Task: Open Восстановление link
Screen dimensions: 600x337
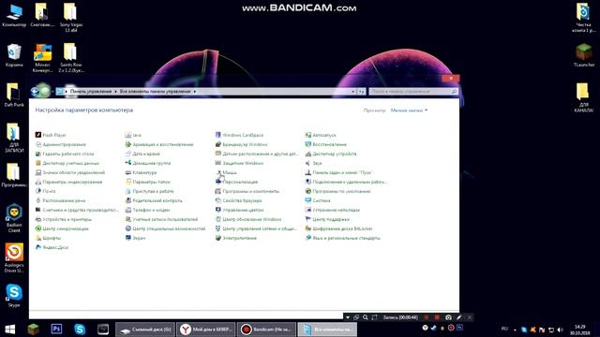Action: [326, 144]
